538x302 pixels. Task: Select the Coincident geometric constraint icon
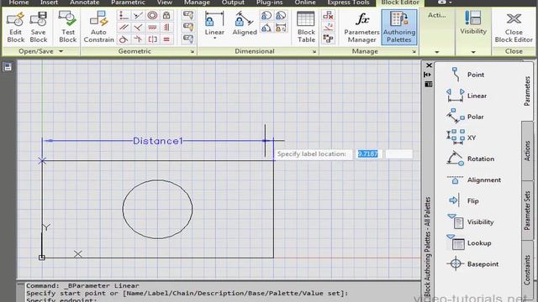(x=124, y=15)
